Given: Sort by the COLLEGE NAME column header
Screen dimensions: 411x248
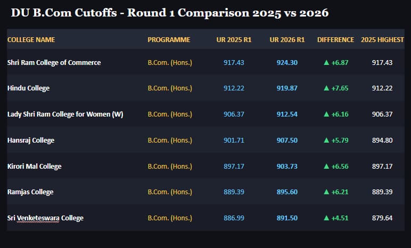Looking at the screenshot, I should tap(31, 39).
